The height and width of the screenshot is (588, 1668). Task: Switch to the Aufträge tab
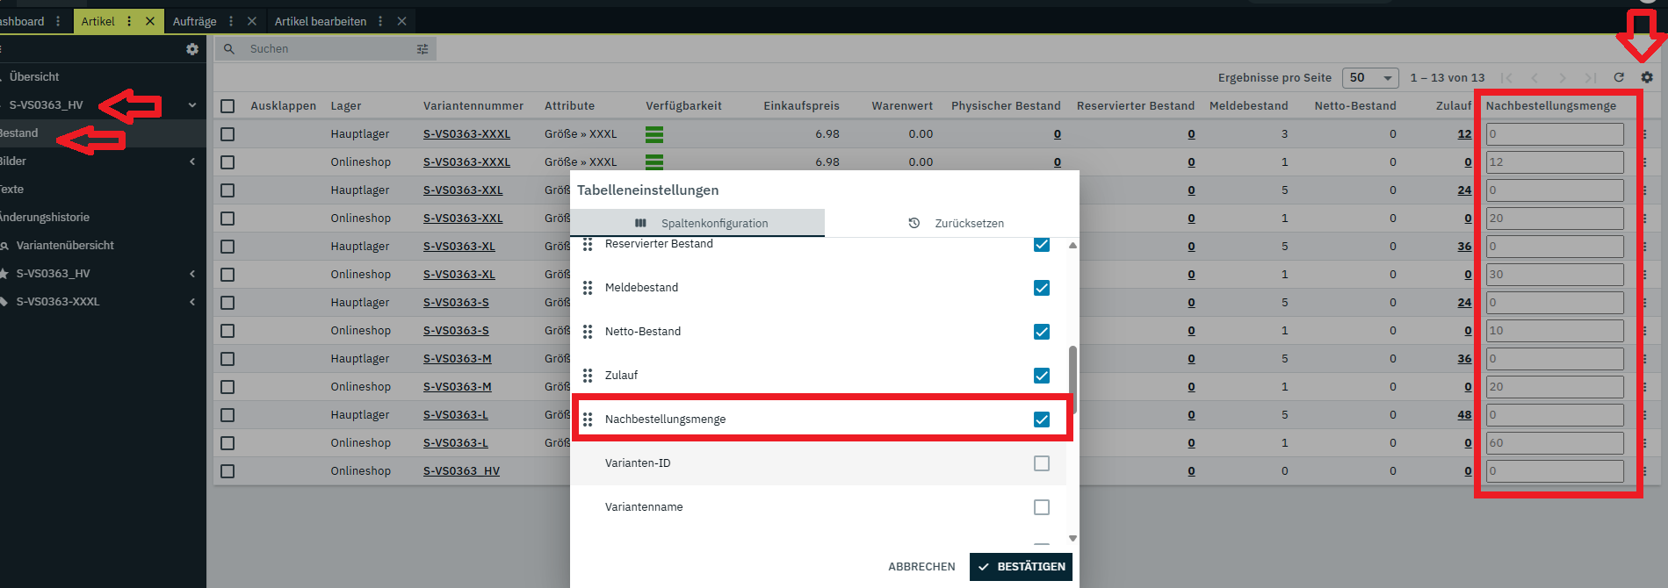click(194, 21)
